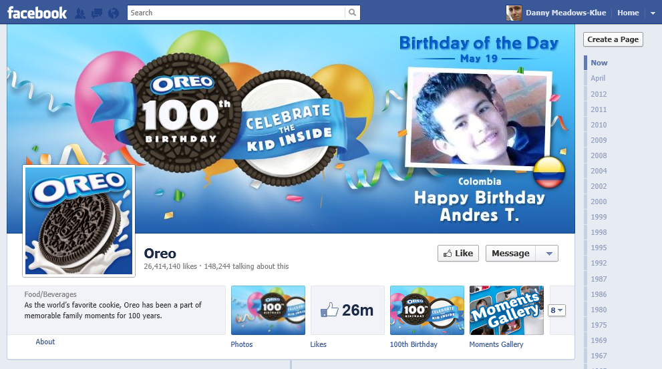Open Oreo profile picture

(79, 221)
